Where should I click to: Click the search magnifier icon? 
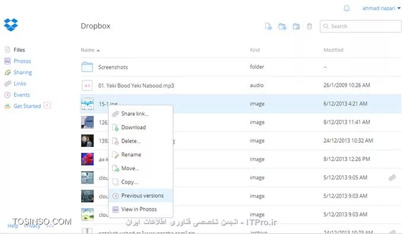coord(326,26)
